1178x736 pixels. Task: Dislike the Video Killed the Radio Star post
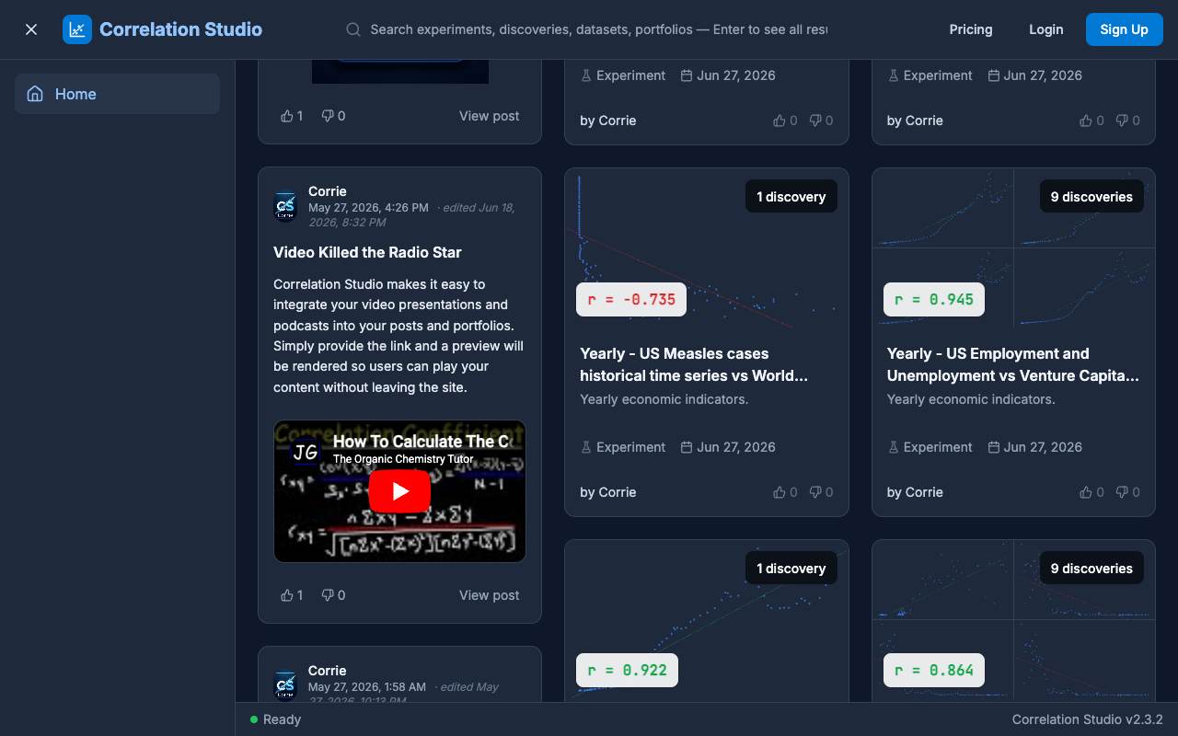pyautogui.click(x=333, y=595)
